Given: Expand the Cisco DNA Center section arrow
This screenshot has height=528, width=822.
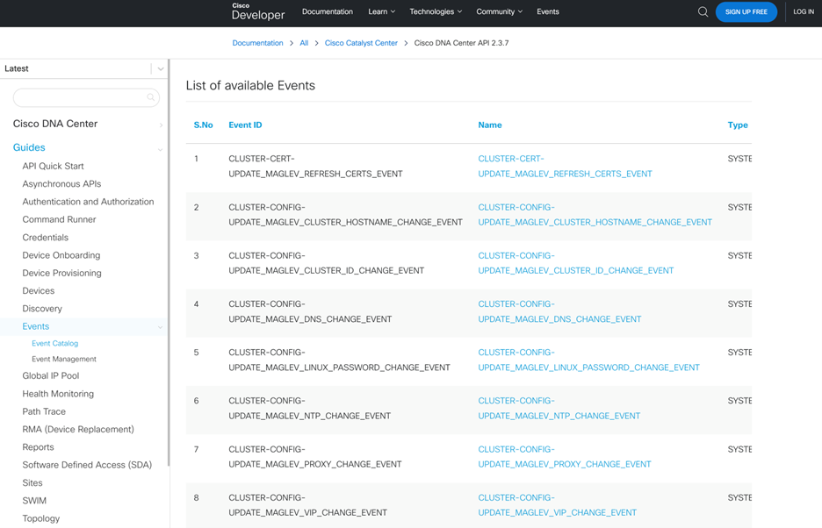Looking at the screenshot, I should coord(160,125).
